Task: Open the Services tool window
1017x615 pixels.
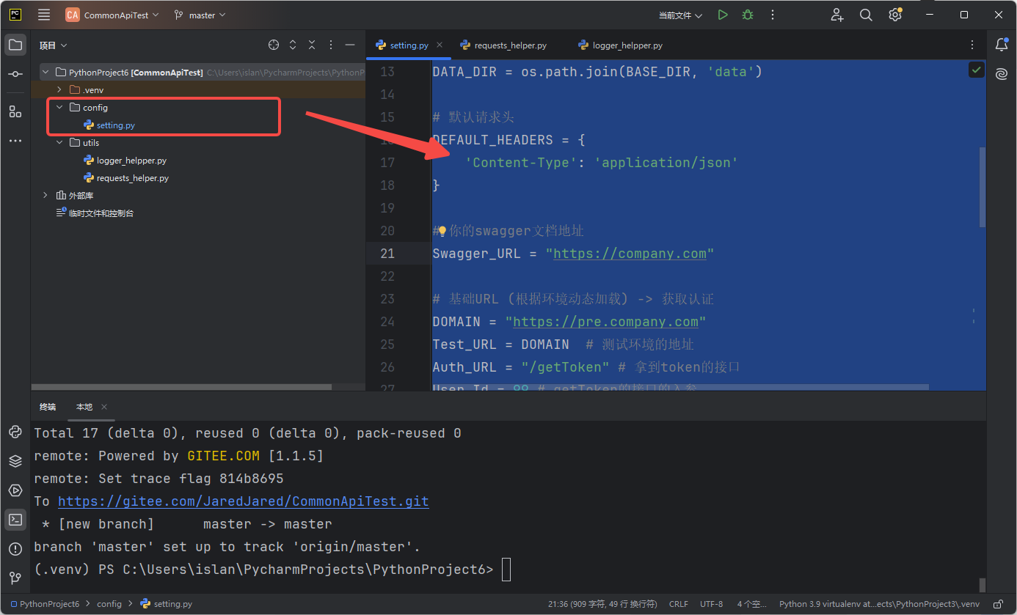Action: tap(15, 490)
